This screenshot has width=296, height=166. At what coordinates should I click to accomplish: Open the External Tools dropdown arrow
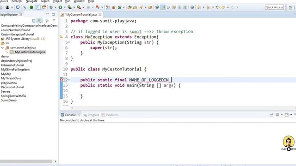click(x=83, y=7)
